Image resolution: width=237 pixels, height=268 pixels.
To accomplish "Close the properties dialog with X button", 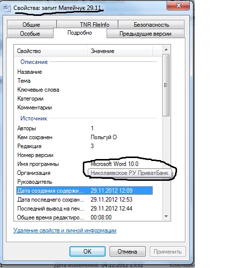I will point(178,6).
